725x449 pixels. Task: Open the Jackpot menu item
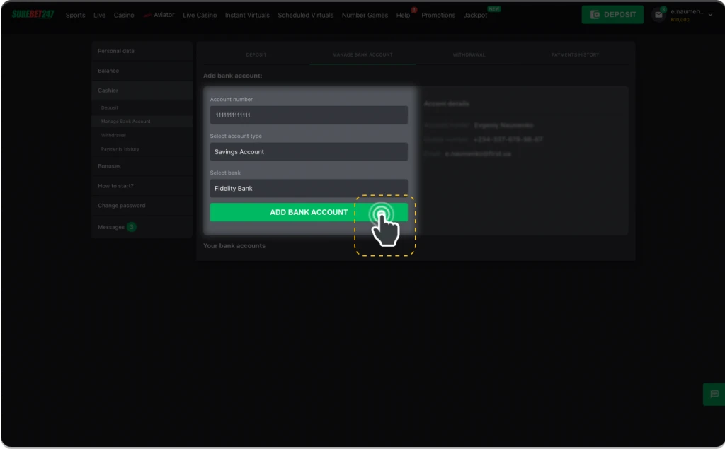tap(475, 15)
